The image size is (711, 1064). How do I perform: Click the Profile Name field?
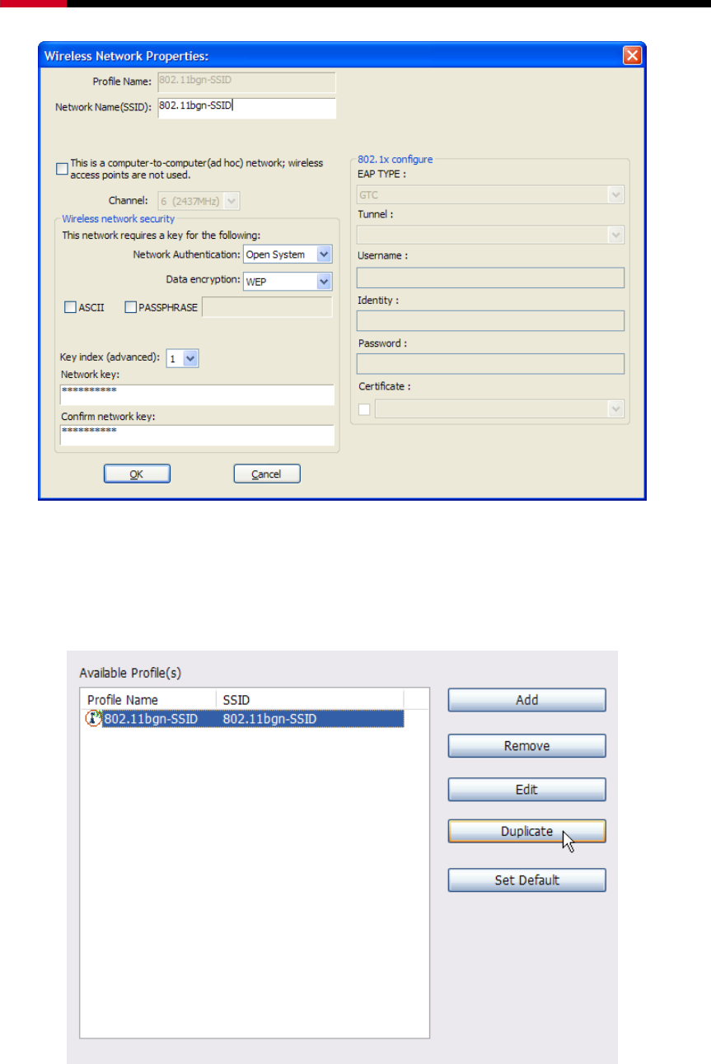tap(246, 82)
